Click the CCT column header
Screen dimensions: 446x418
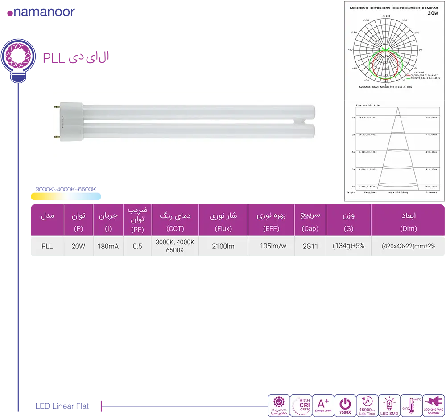point(175,221)
